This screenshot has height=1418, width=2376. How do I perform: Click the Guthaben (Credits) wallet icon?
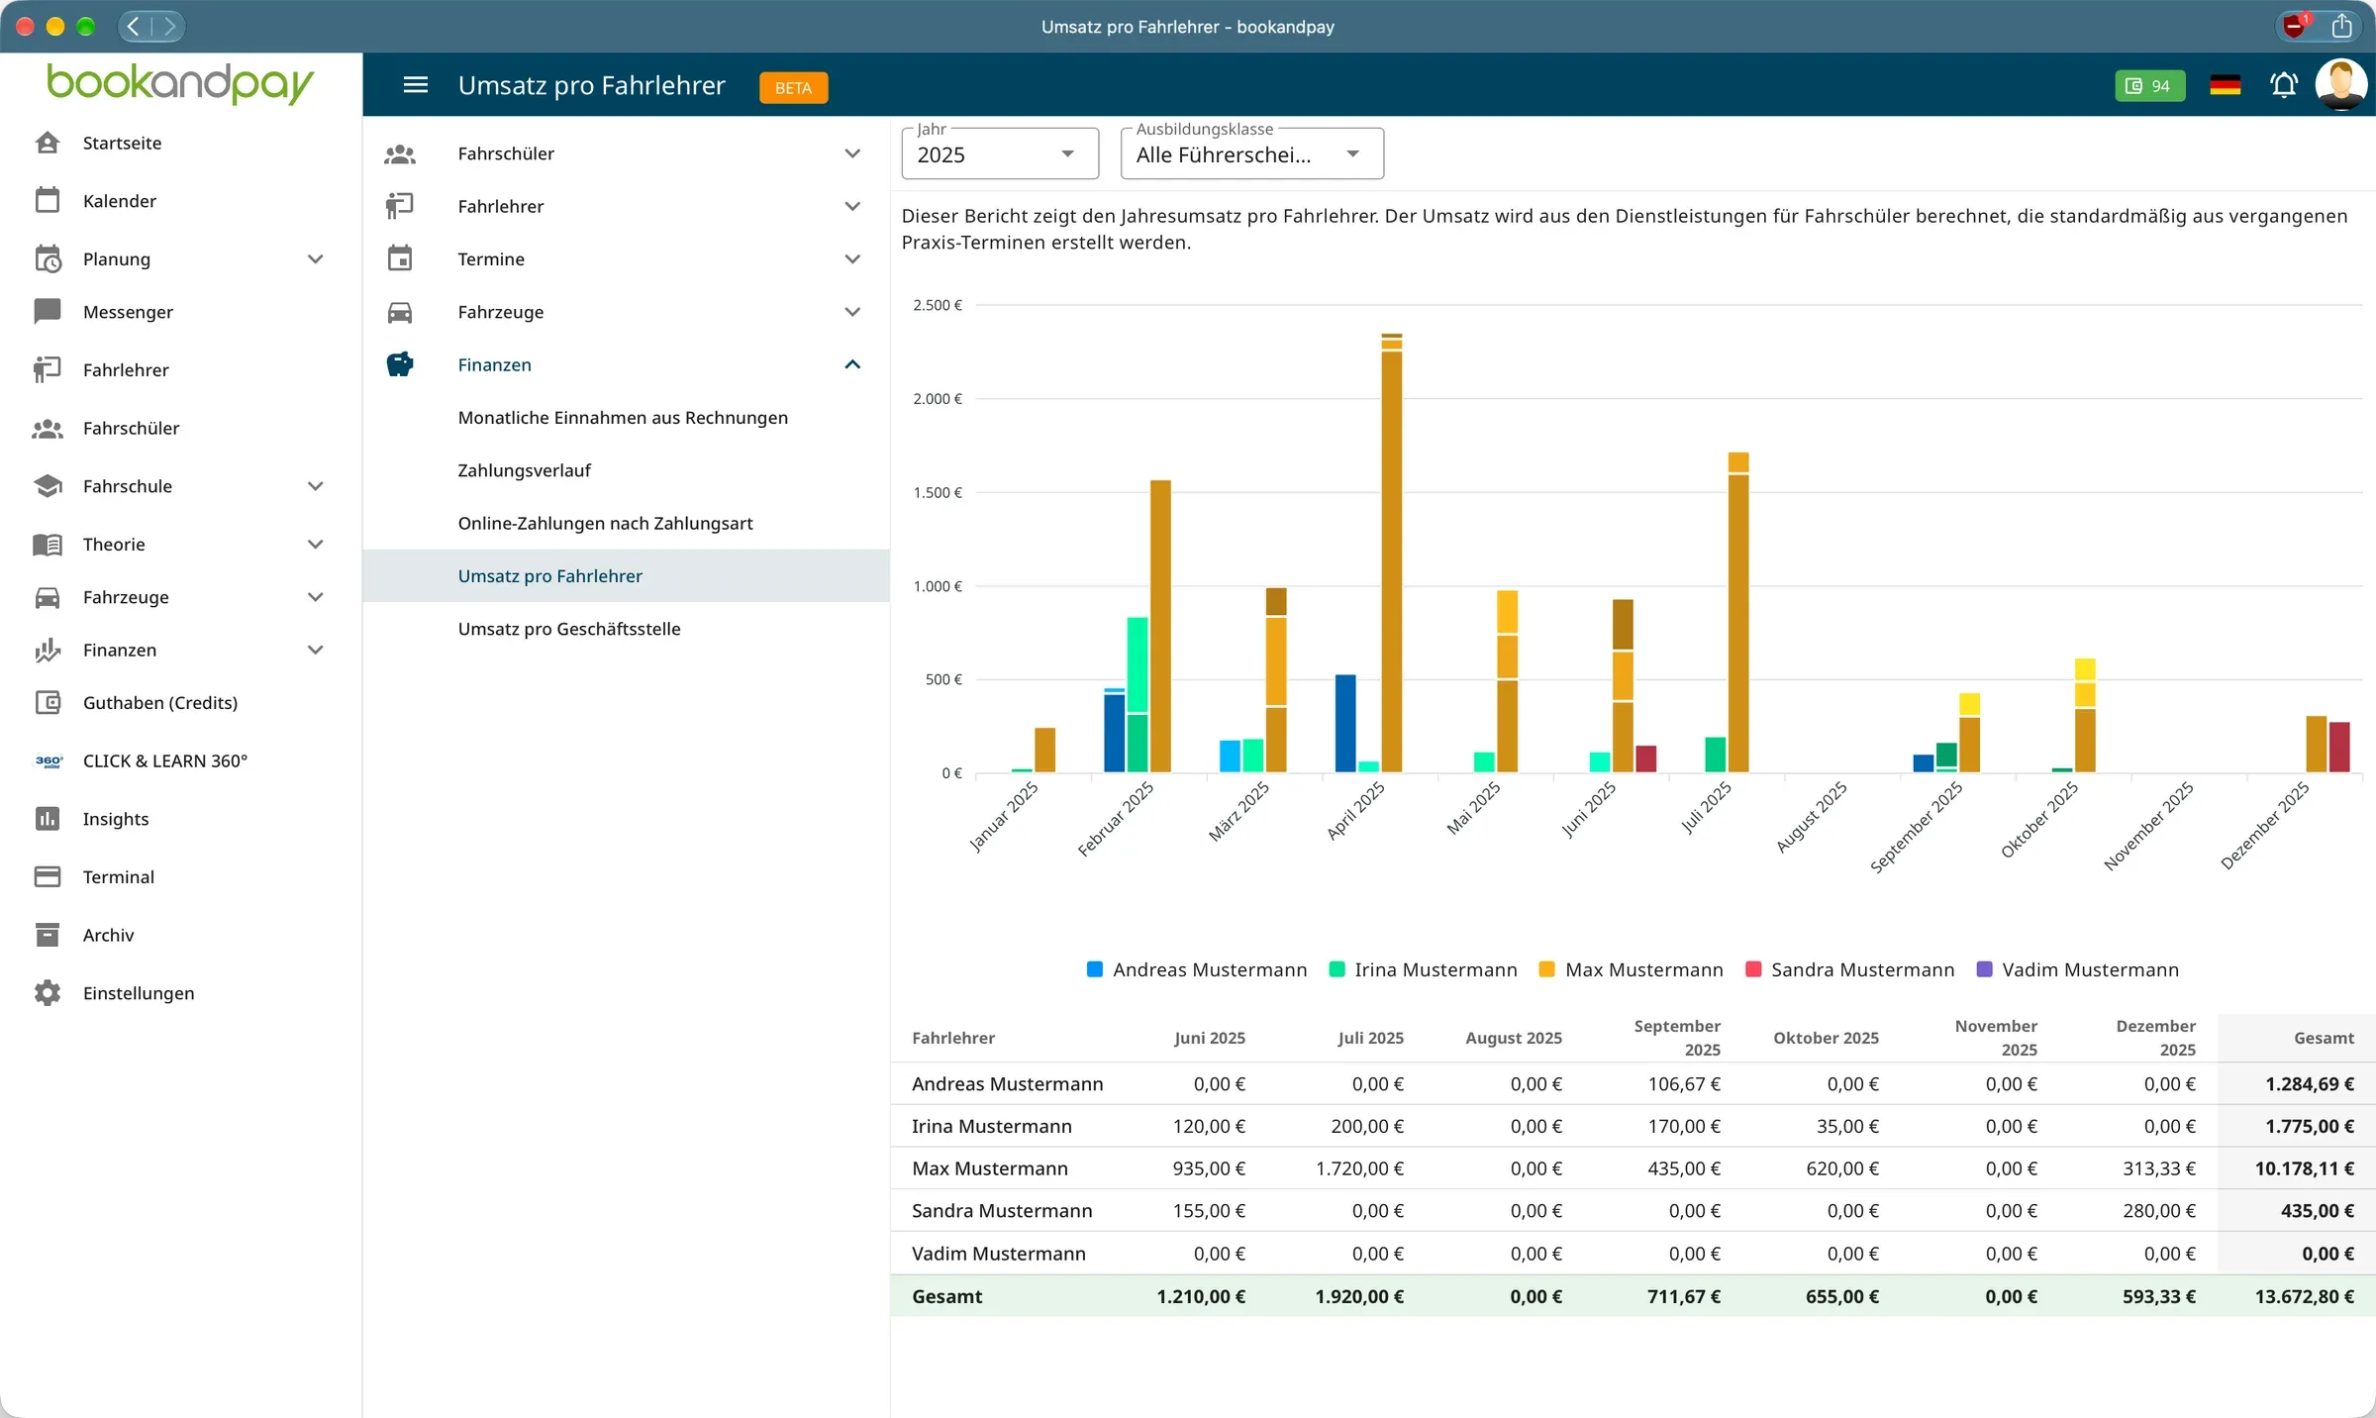(x=48, y=702)
